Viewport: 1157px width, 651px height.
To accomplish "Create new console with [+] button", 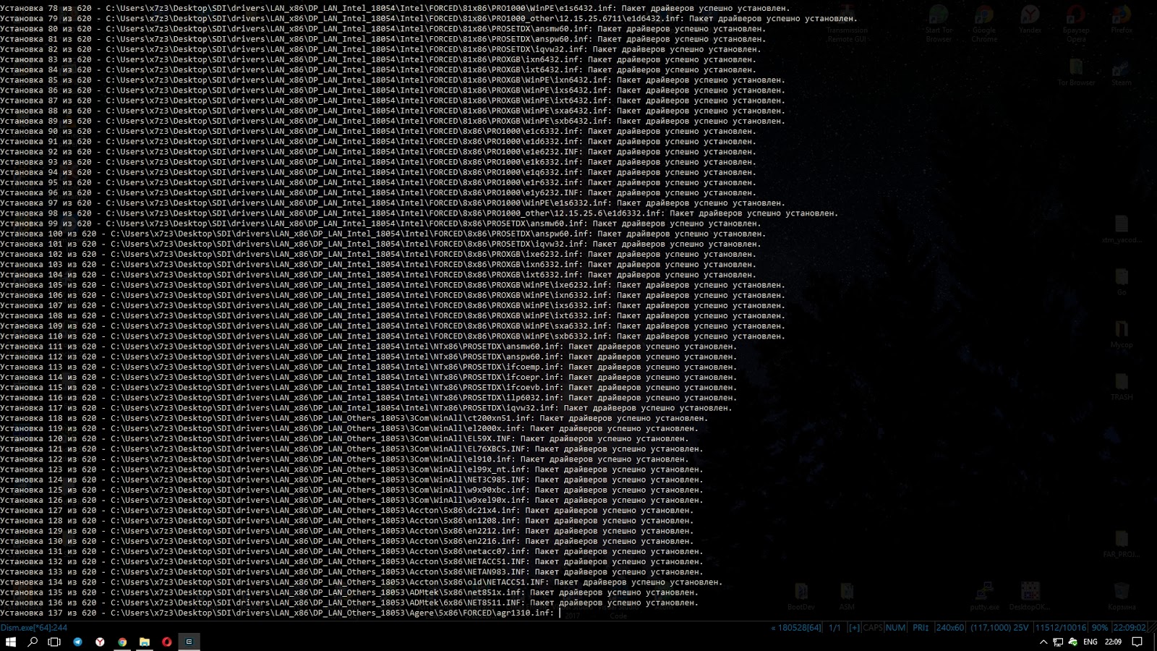I will click(x=854, y=628).
